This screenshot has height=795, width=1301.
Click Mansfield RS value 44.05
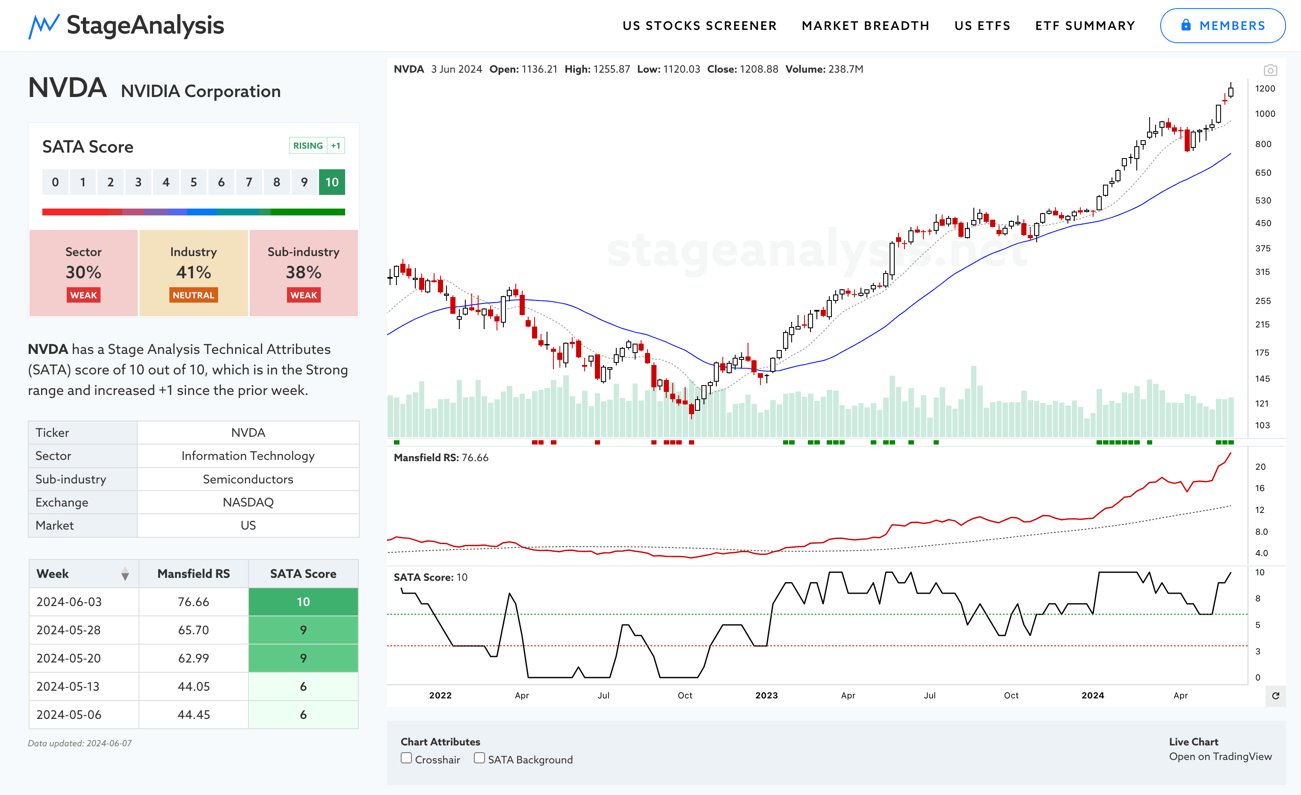(x=193, y=686)
